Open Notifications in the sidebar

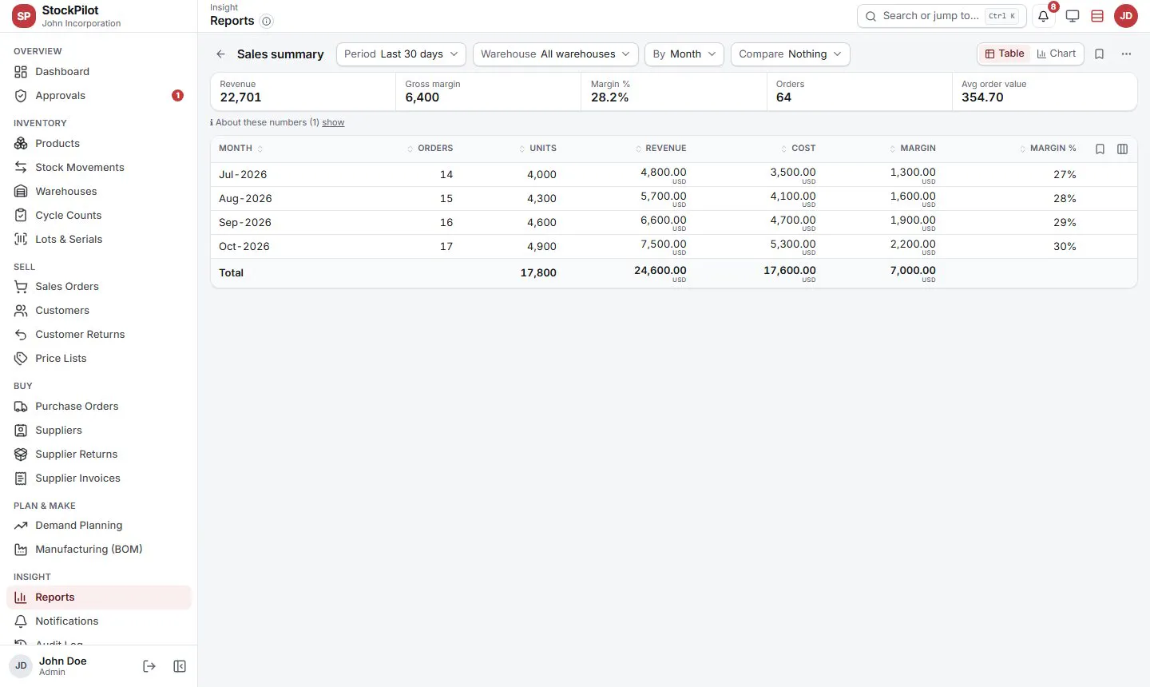(x=99, y=621)
